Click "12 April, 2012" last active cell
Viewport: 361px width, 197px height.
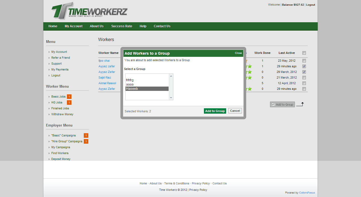[287, 83]
